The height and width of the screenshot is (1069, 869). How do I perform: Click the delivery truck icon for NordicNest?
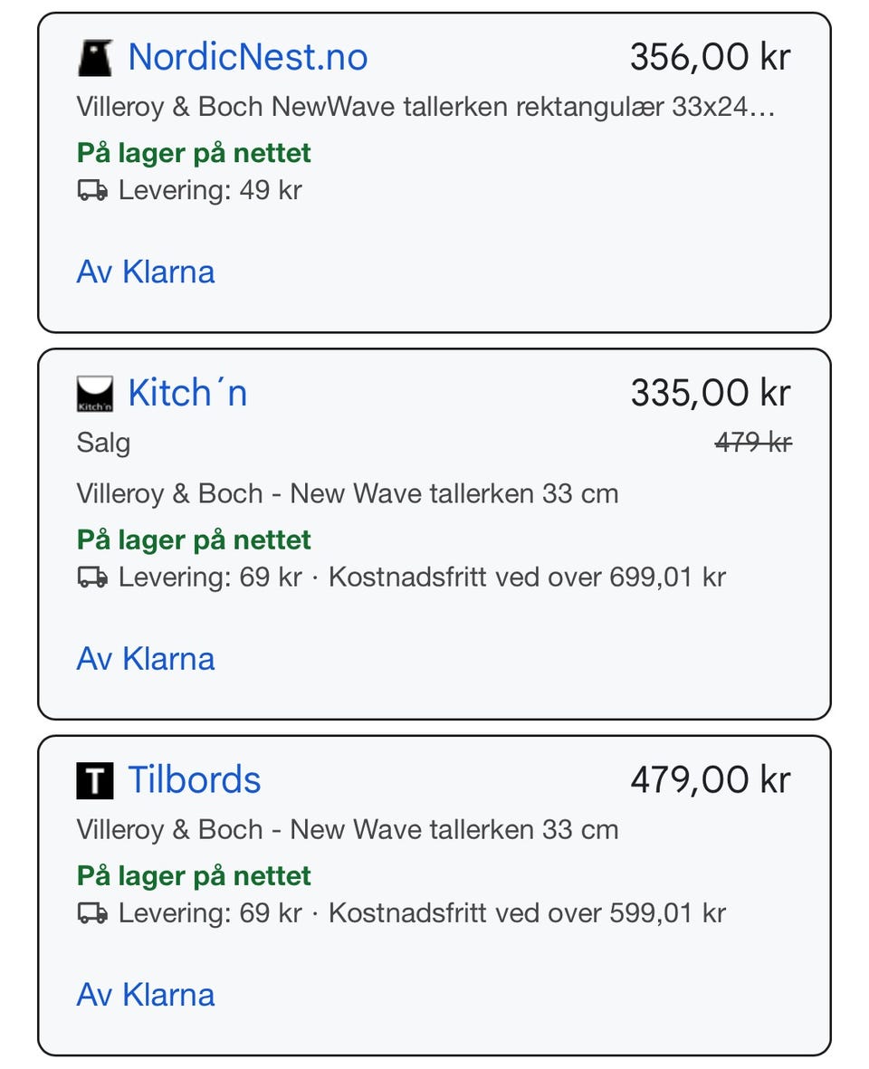[92, 191]
